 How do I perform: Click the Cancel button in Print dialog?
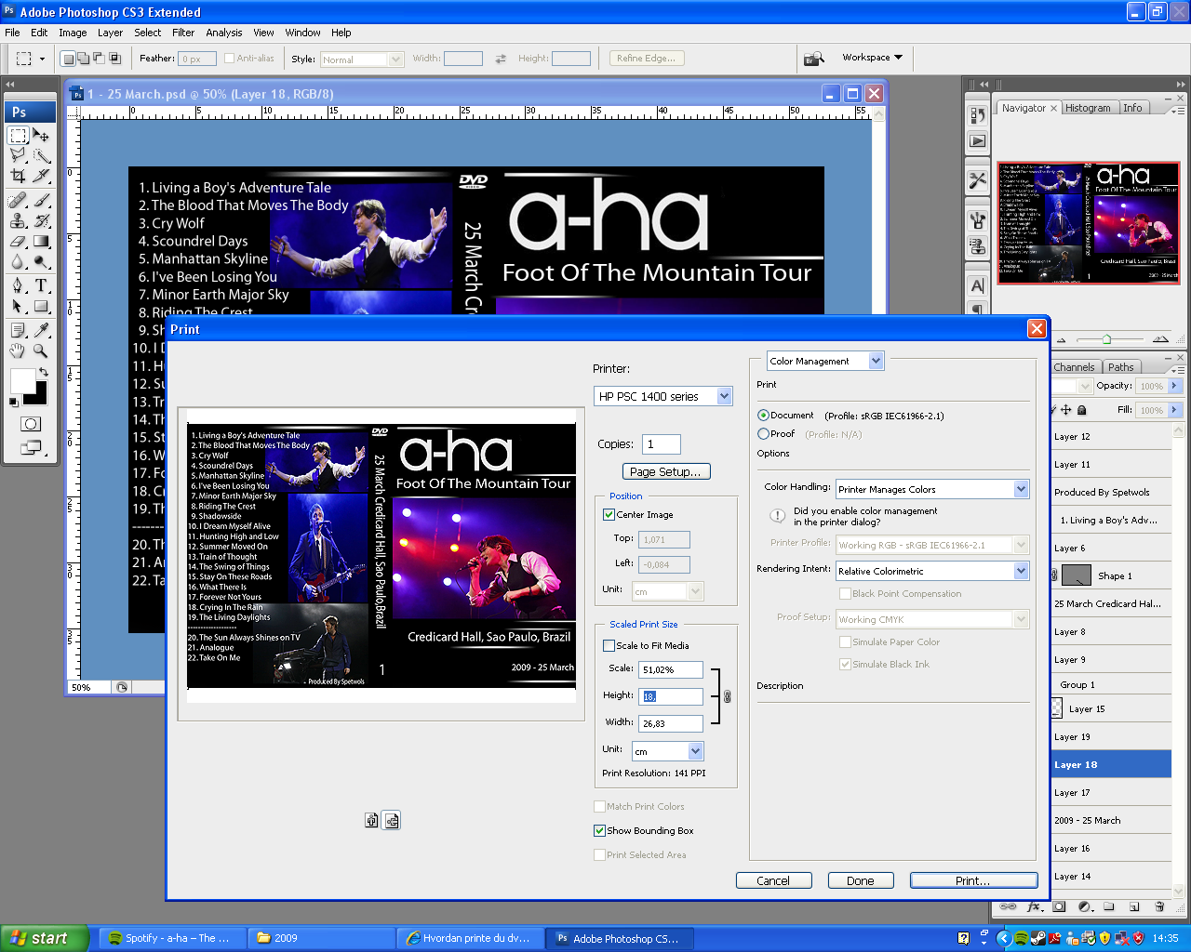tap(773, 880)
